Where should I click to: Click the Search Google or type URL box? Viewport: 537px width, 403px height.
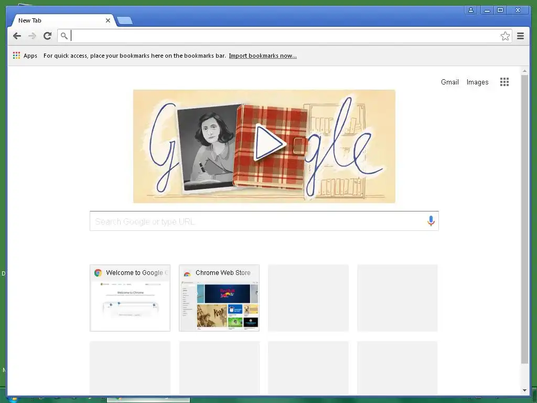tap(264, 221)
